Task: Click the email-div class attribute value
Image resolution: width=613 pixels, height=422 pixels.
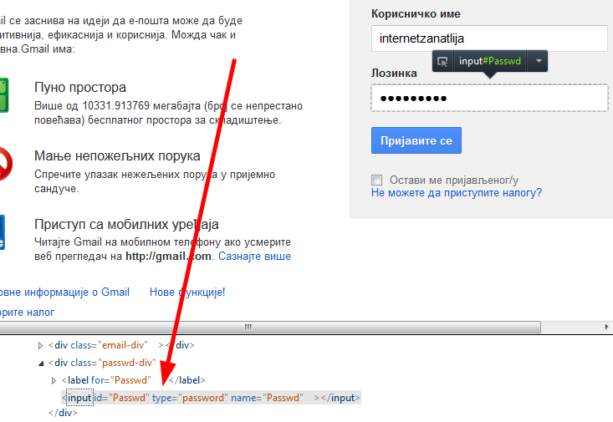Action: coord(123,345)
